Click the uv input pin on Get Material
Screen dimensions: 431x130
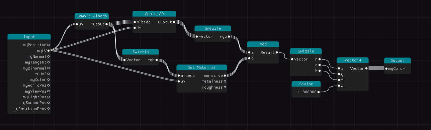[x=179, y=81]
